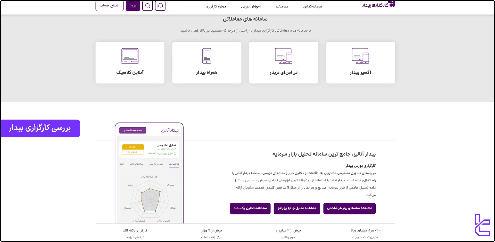Click the monitors icon on تی‌اس‌ای تریدر card

[x=284, y=56]
